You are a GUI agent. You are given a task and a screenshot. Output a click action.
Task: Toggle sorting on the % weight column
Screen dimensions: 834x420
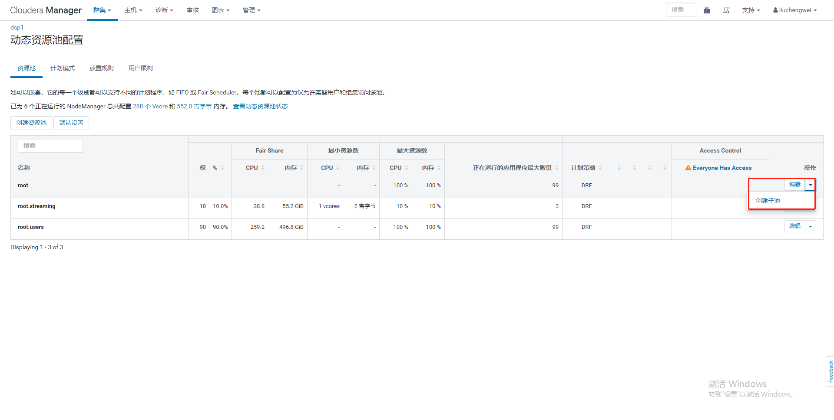223,168
